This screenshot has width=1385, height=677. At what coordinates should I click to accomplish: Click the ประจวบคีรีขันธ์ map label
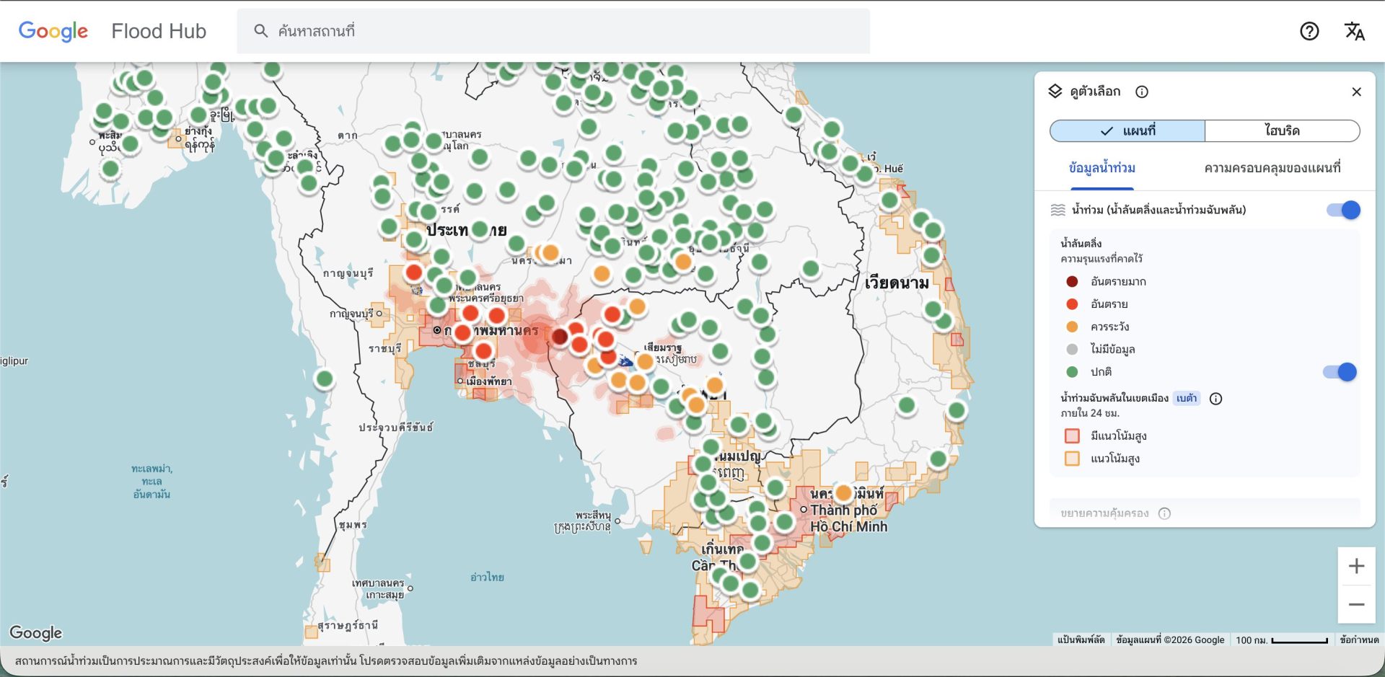click(x=396, y=427)
